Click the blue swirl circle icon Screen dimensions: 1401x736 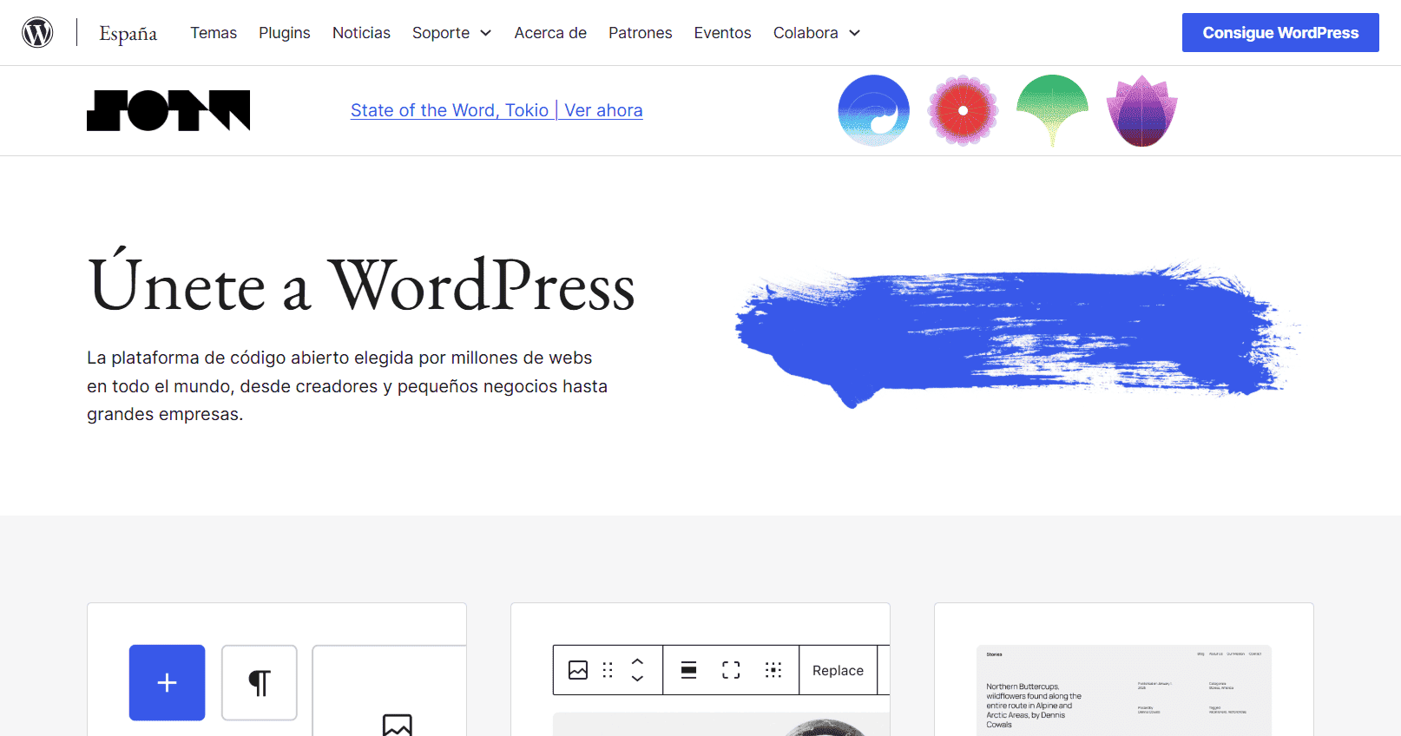(873, 110)
